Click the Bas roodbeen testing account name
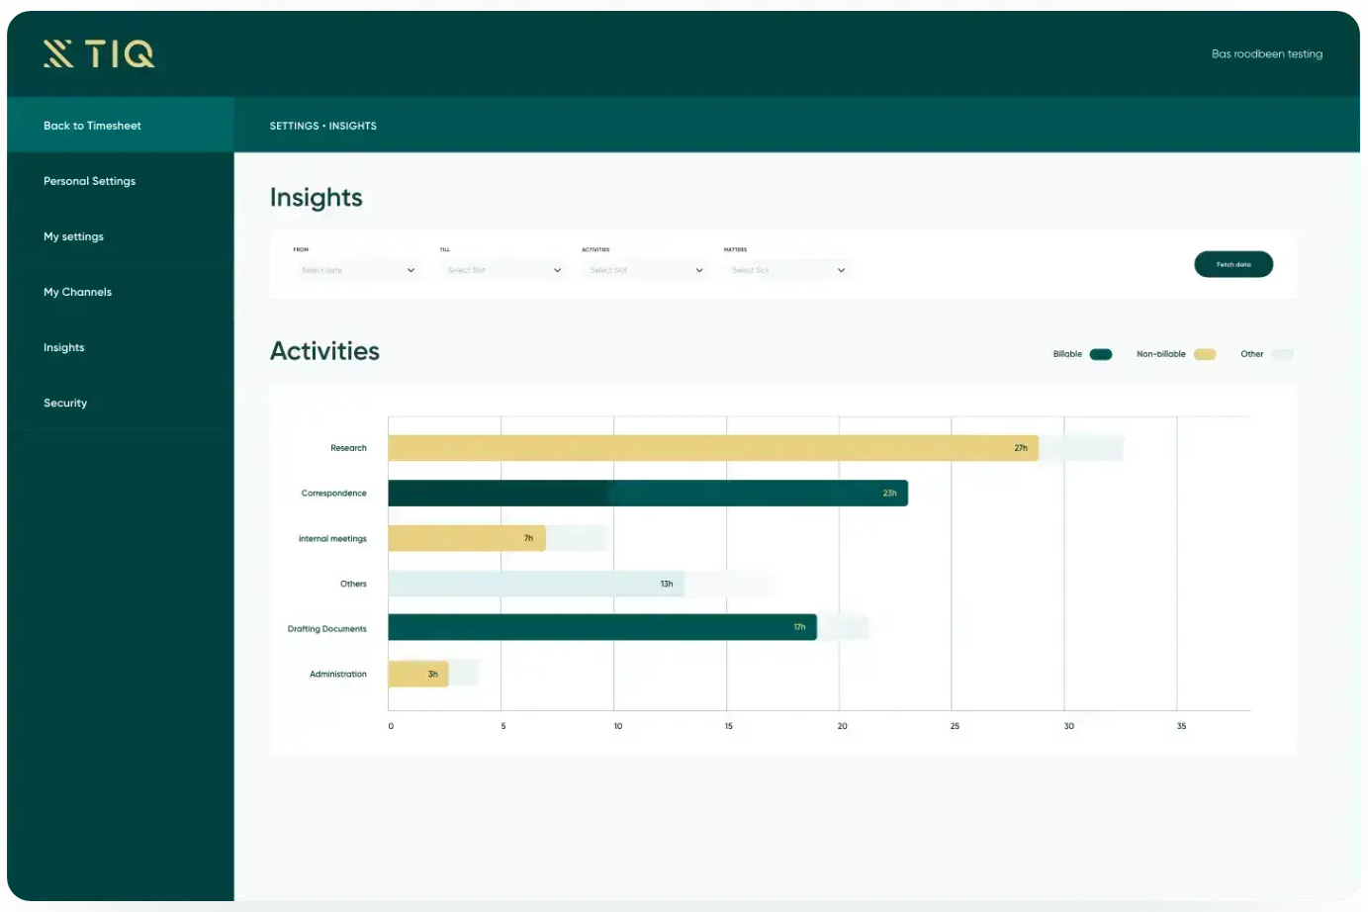This screenshot has height=912, width=1368. [x=1266, y=53]
